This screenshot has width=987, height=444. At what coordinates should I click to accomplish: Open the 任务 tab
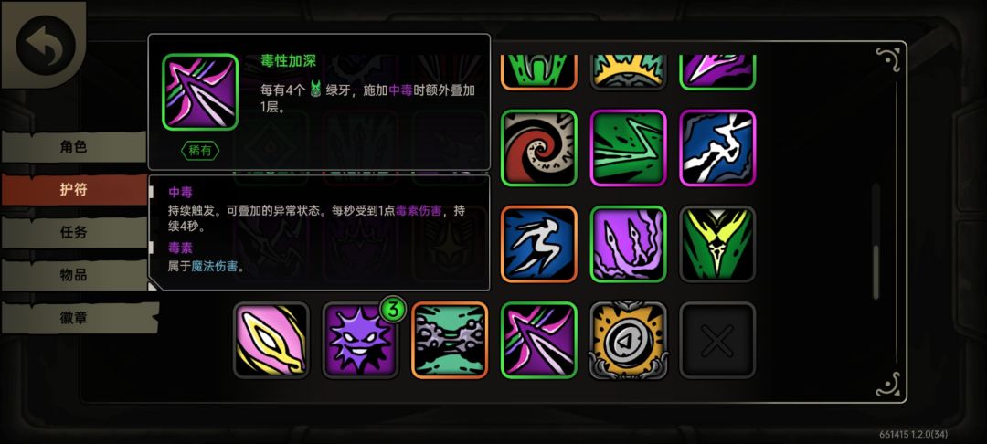pos(74,232)
